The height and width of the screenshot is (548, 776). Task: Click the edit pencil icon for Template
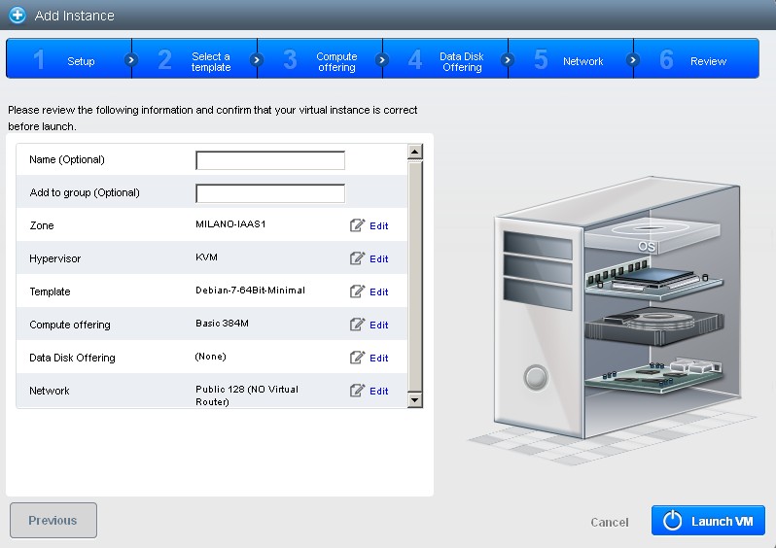(x=357, y=291)
